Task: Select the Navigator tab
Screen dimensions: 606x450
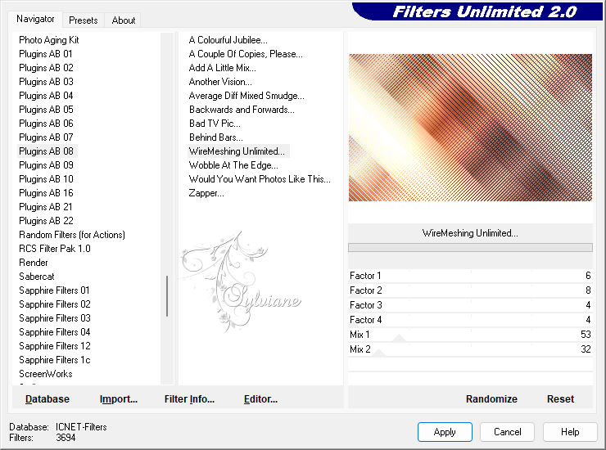Action: point(35,19)
